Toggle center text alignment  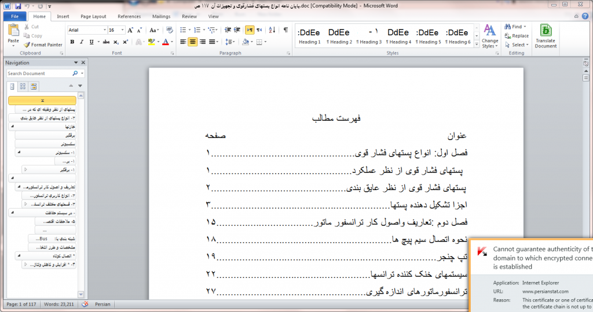point(193,42)
